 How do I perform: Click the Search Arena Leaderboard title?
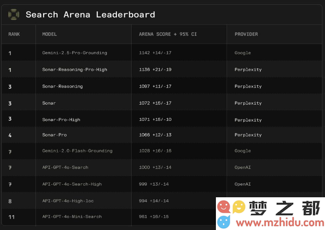[90, 15]
